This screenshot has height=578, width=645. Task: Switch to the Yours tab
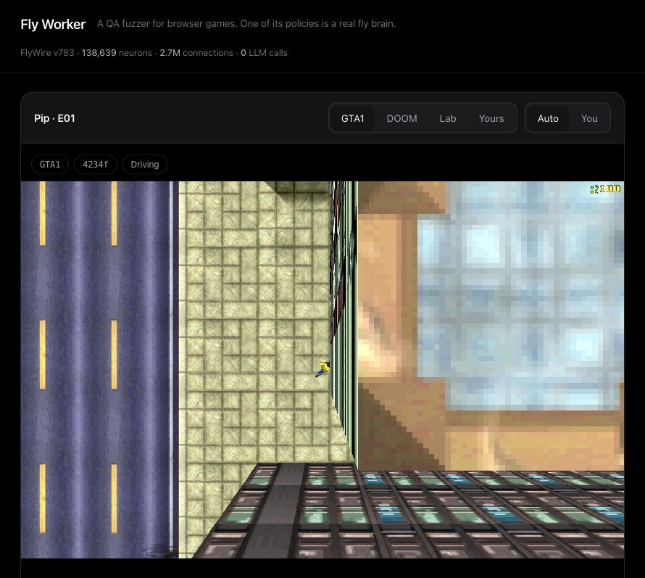(x=491, y=118)
